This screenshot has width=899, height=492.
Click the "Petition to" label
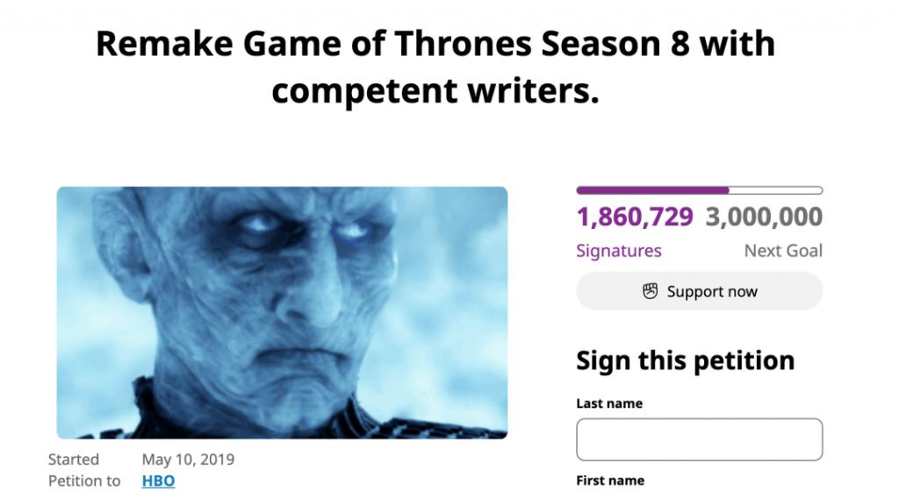[83, 481]
